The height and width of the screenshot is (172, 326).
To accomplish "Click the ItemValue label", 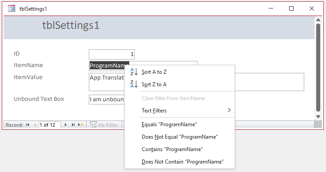I will point(28,77).
